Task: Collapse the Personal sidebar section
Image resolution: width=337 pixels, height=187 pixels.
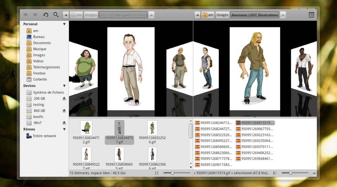Action: 64,24
